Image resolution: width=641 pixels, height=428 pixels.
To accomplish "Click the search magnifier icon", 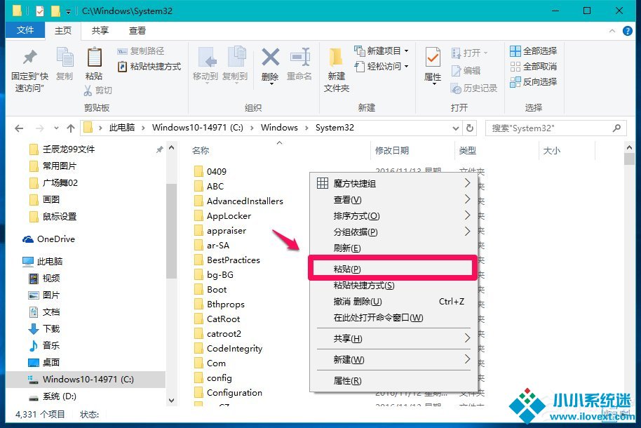I will 617,128.
